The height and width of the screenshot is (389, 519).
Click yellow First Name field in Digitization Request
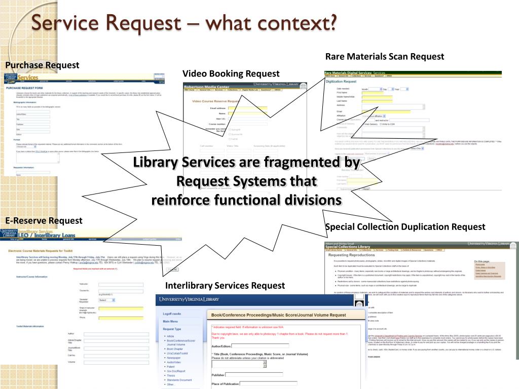[x=373, y=93]
